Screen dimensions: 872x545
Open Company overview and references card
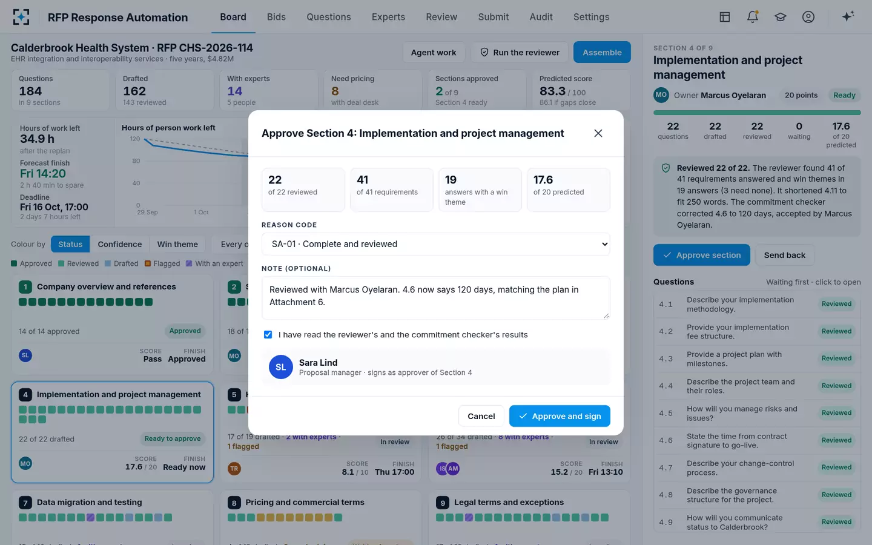[112, 324]
